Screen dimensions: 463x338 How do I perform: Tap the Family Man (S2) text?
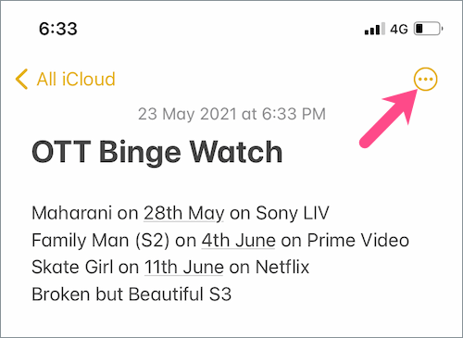101,241
